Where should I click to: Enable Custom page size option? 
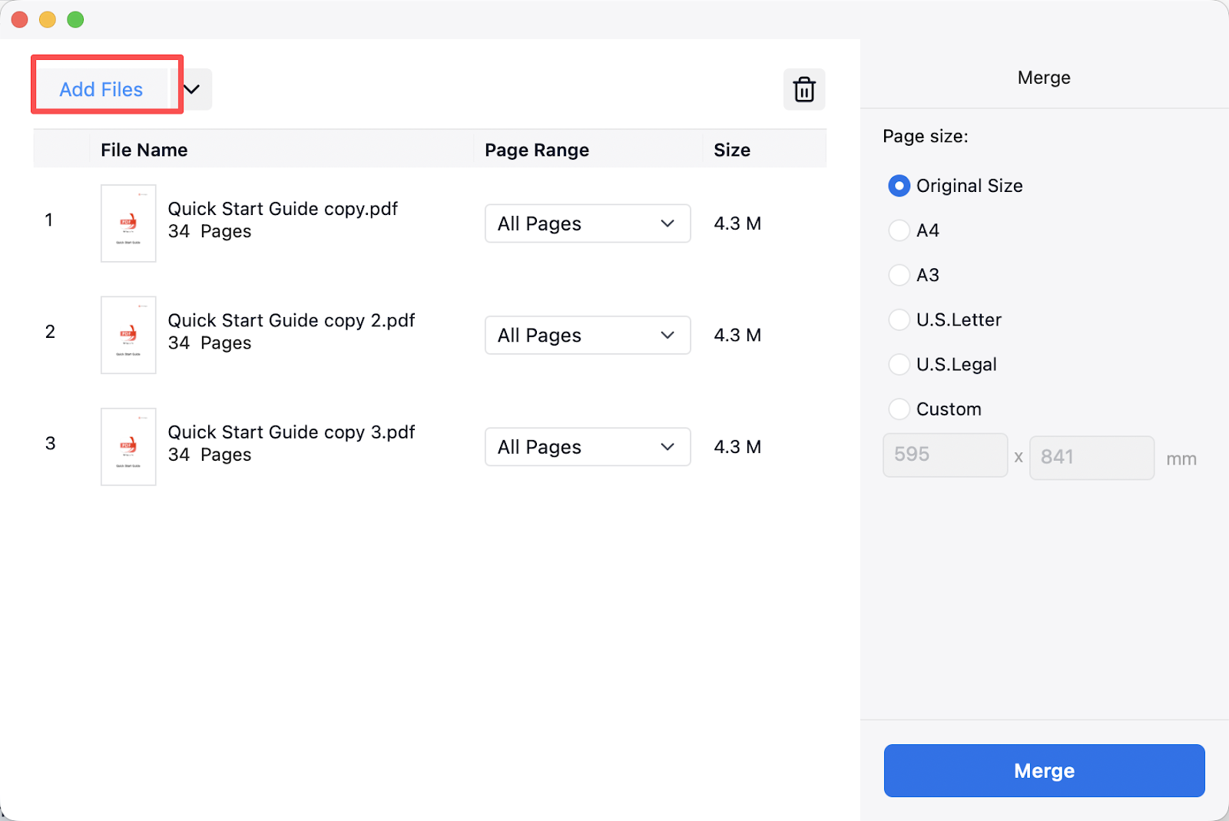click(x=899, y=409)
